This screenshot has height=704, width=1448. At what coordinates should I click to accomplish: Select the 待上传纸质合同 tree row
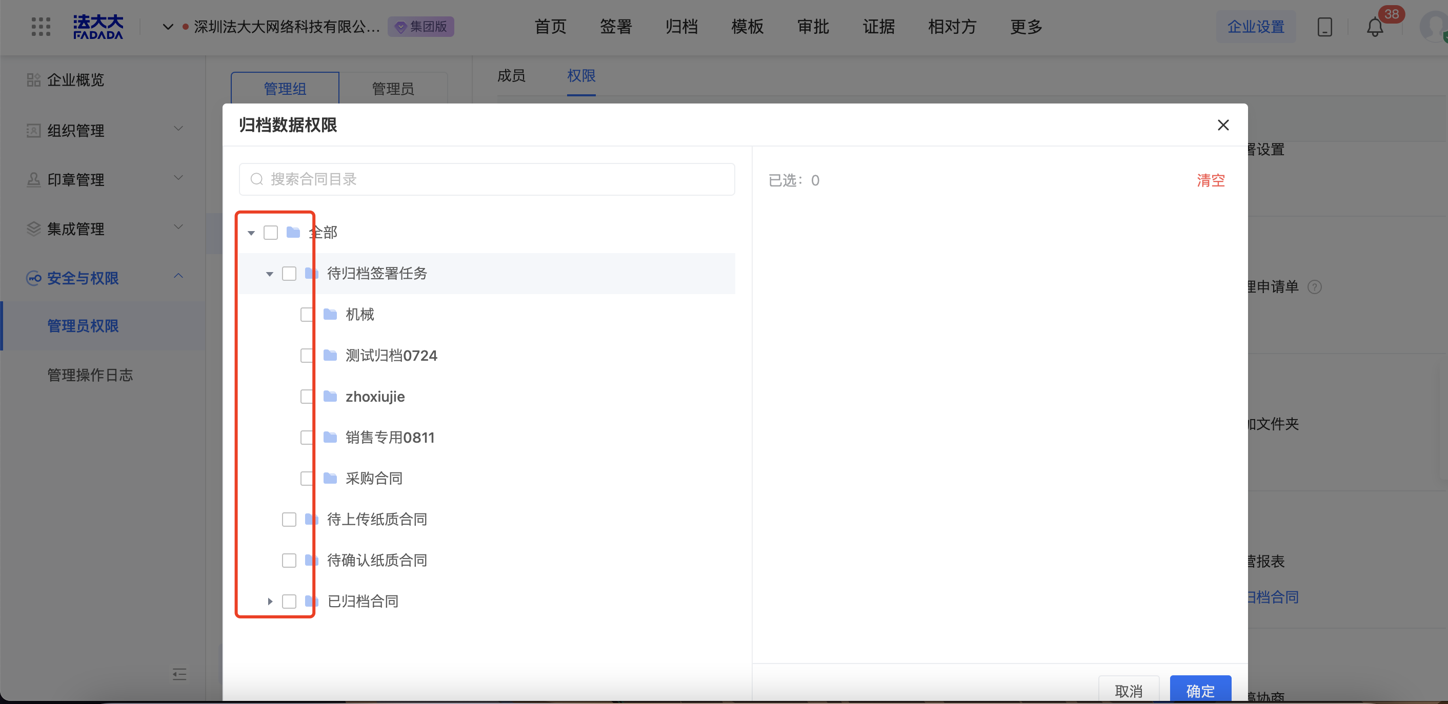pyautogui.click(x=487, y=519)
